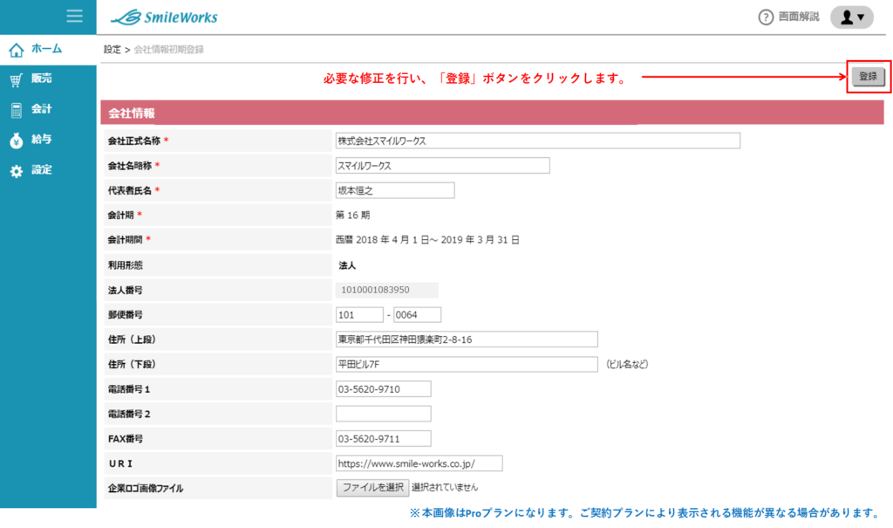
Task: Open ホーム in the sidebar
Action: coord(48,50)
